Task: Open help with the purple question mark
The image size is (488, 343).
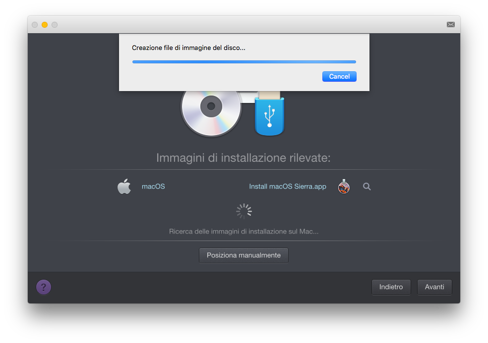Action: (x=44, y=287)
